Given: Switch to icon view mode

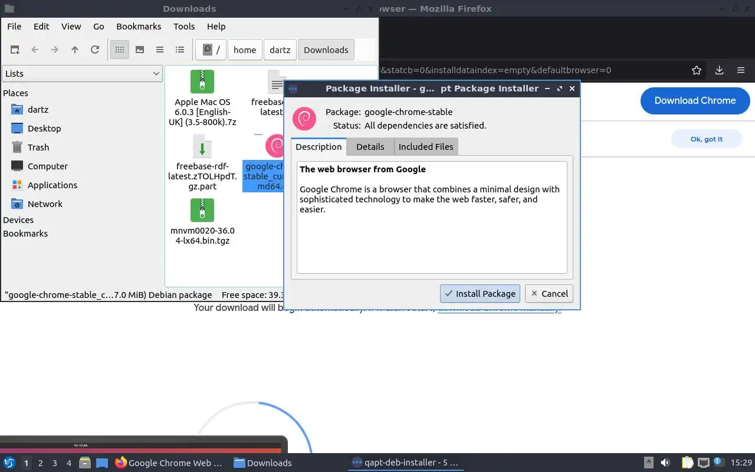Looking at the screenshot, I should pos(120,50).
